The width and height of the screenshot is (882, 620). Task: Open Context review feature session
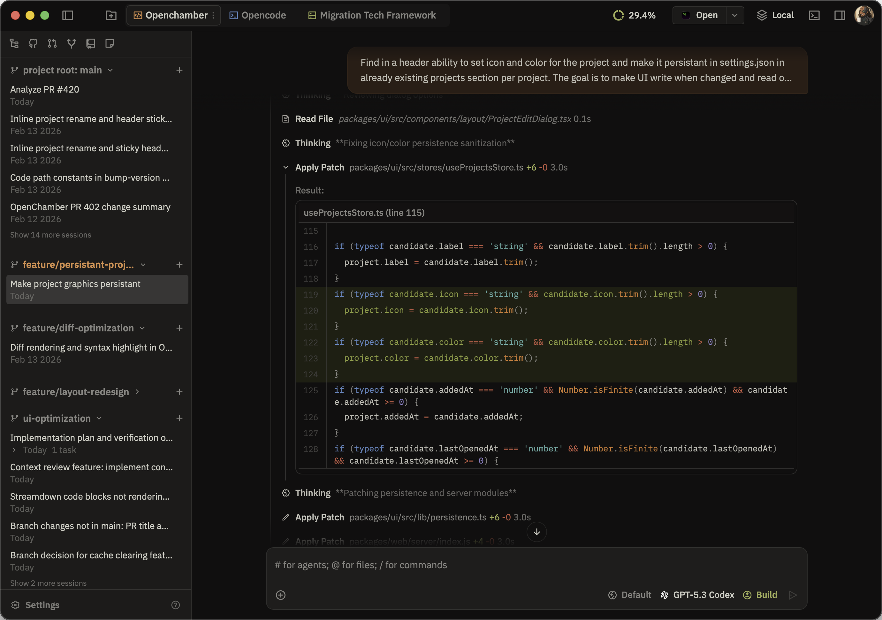pos(97,473)
